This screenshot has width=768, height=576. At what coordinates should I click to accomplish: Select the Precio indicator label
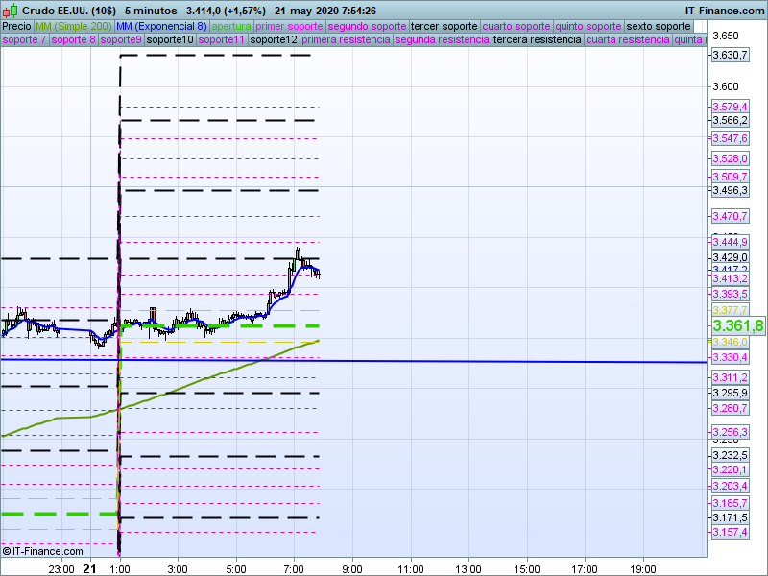pyautogui.click(x=16, y=26)
